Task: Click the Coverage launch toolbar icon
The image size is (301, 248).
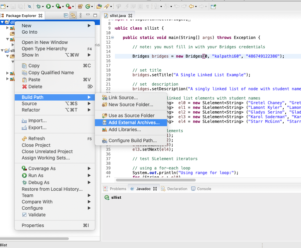Action: [x=58, y=6]
